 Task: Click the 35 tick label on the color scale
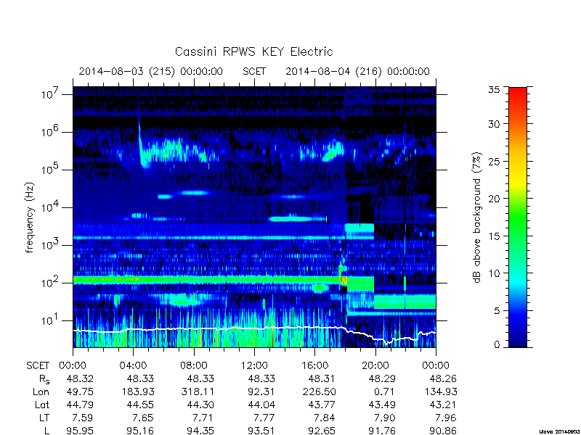tap(494, 89)
